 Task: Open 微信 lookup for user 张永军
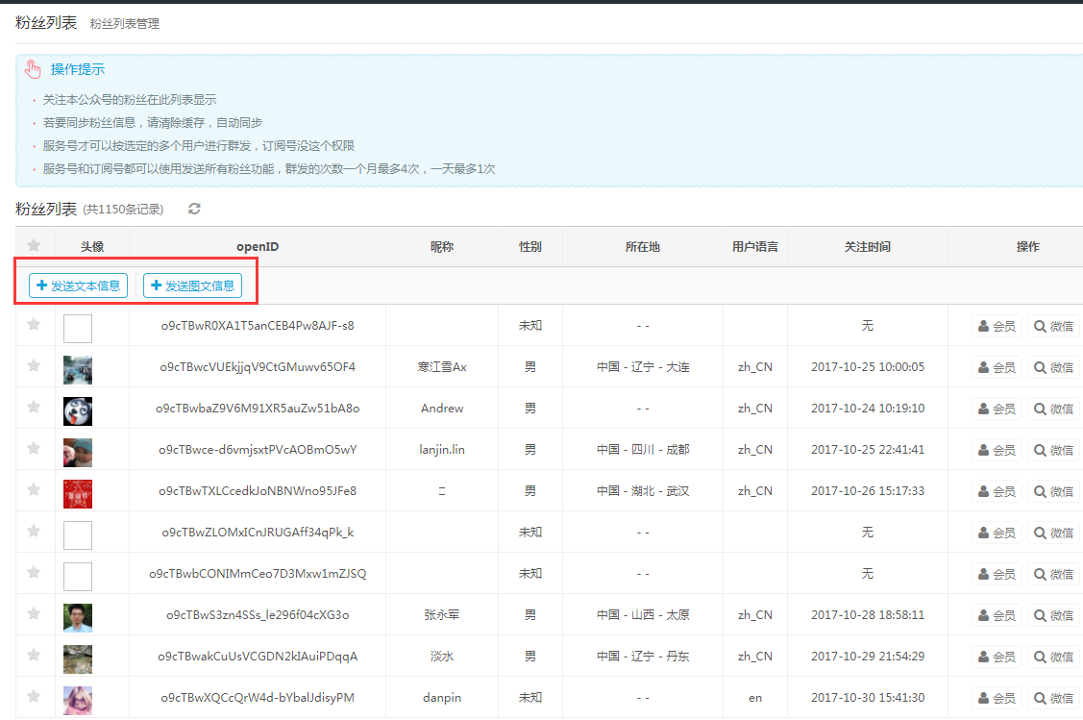pyautogui.click(x=1053, y=615)
